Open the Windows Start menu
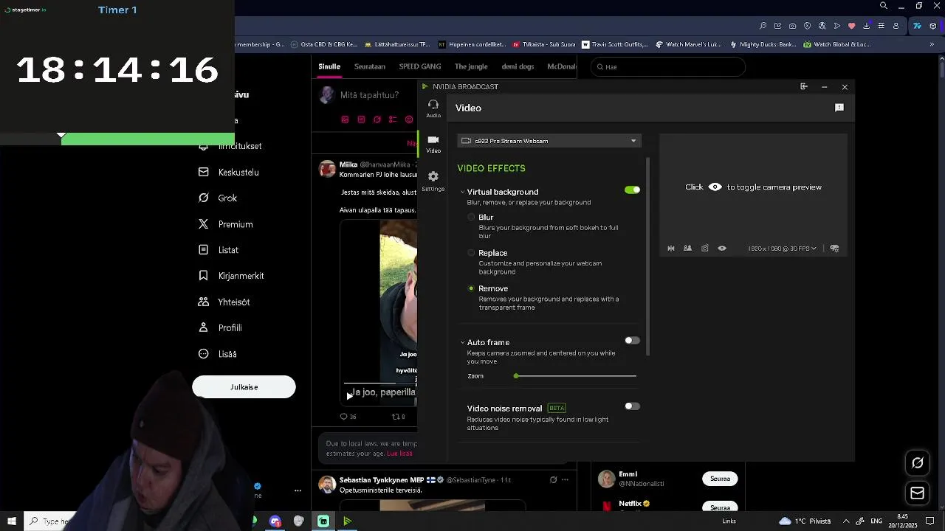945x531 pixels. tap(11, 521)
